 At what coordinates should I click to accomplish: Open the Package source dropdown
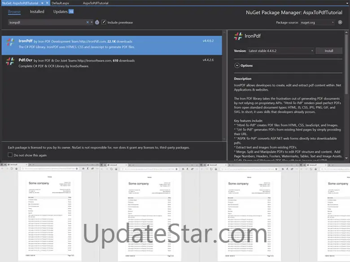[317, 22]
